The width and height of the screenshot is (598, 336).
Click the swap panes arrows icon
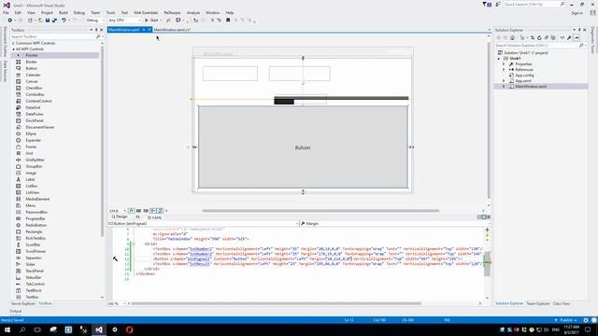[x=137, y=217]
